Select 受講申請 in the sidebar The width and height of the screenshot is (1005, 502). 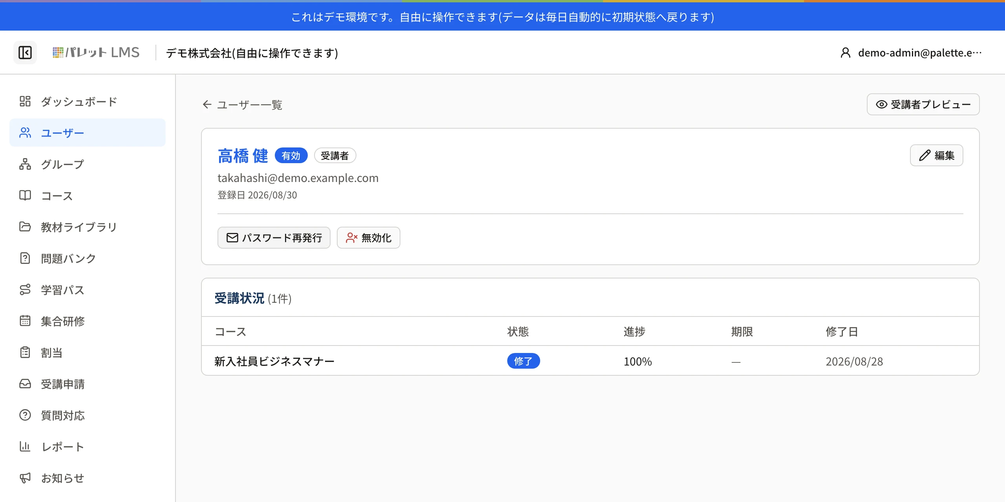click(88, 384)
